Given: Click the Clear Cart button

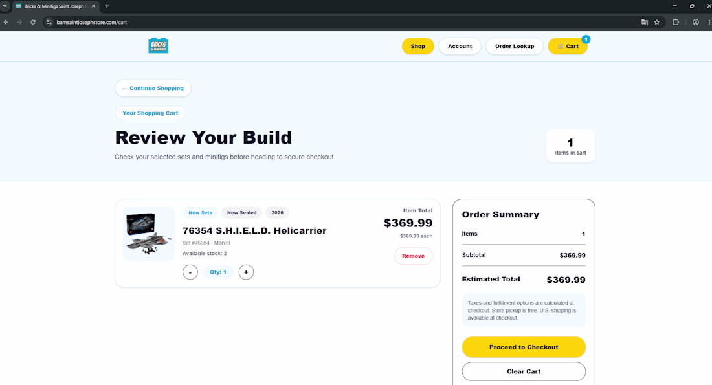Looking at the screenshot, I should (x=524, y=371).
